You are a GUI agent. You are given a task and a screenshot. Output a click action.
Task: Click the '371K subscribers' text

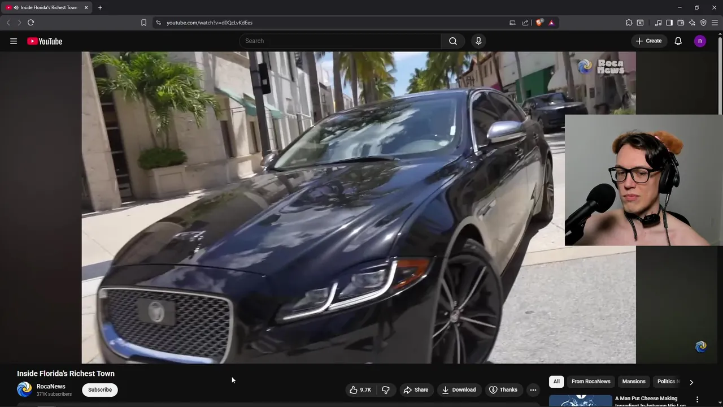(x=54, y=394)
